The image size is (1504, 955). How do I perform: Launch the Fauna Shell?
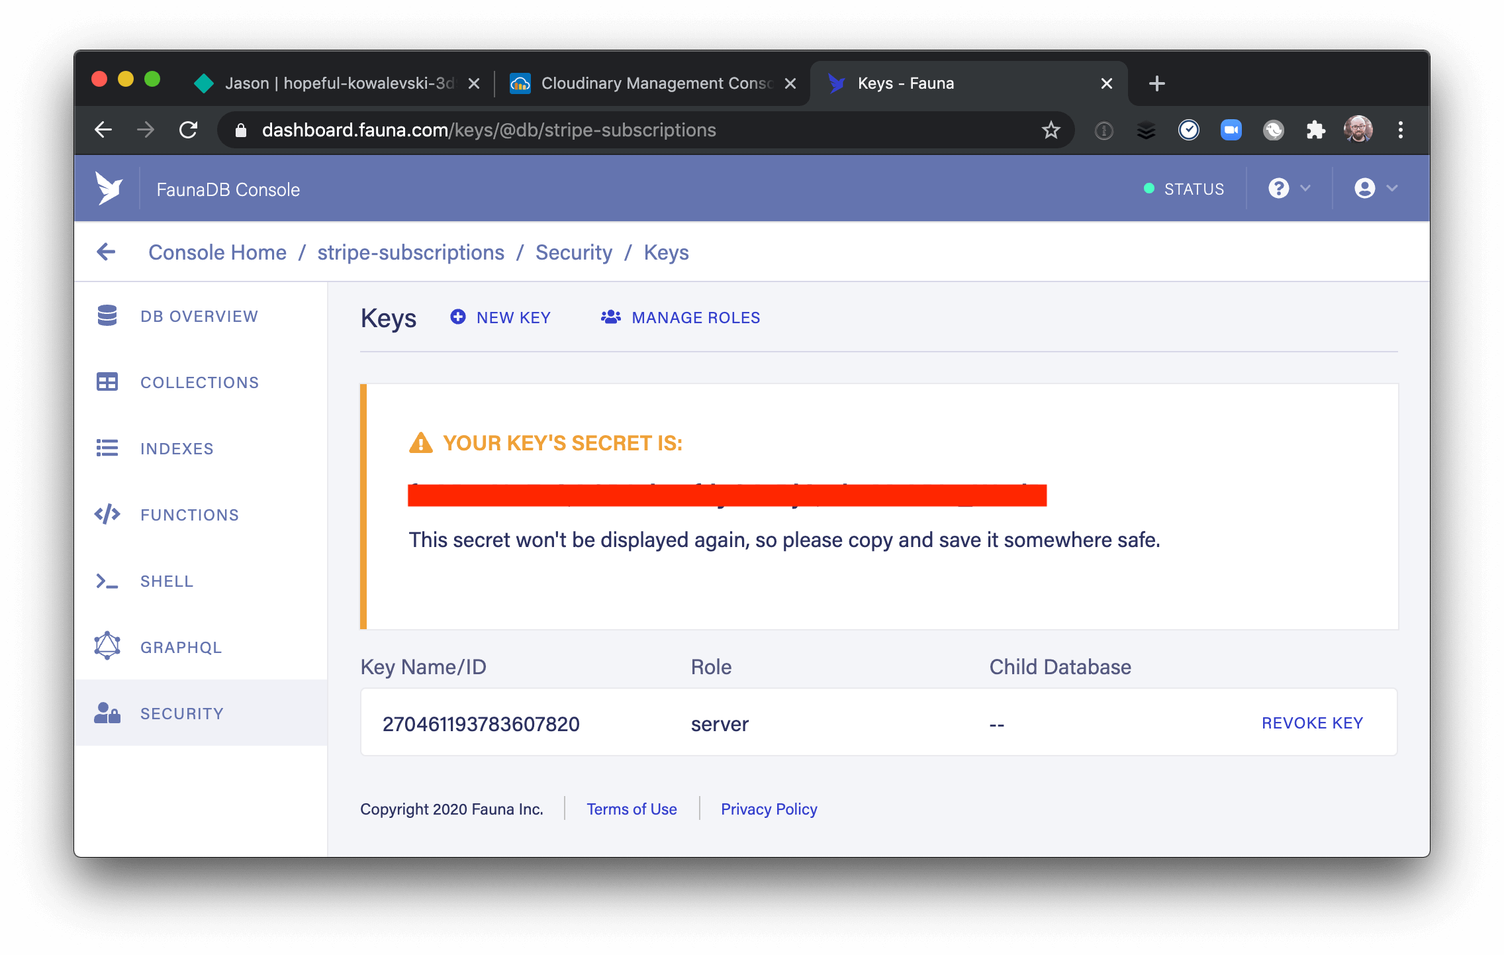166,581
